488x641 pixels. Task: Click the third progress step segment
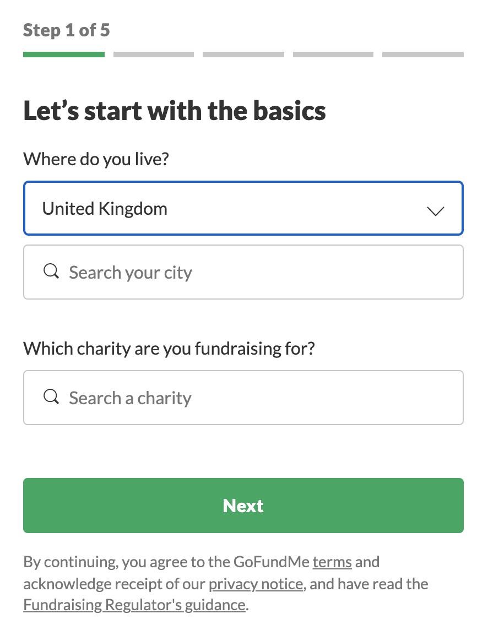[x=243, y=55]
